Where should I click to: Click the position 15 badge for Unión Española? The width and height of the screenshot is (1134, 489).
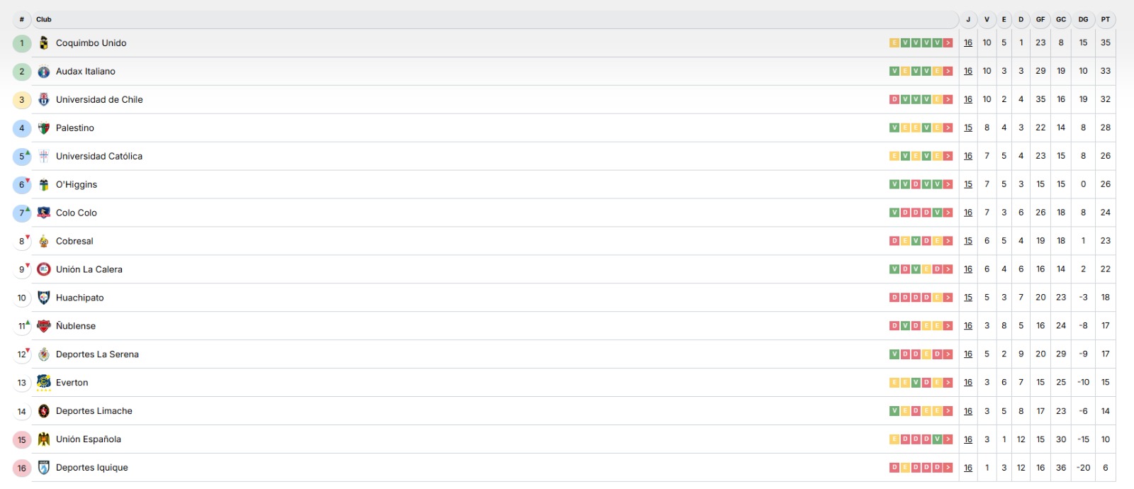click(x=22, y=440)
